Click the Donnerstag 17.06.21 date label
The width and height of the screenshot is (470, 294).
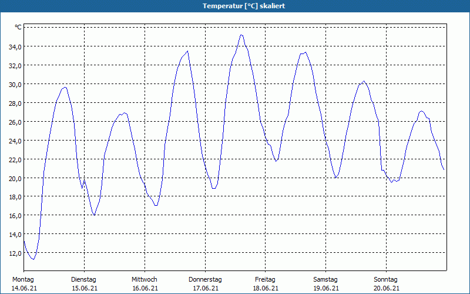click(x=205, y=284)
